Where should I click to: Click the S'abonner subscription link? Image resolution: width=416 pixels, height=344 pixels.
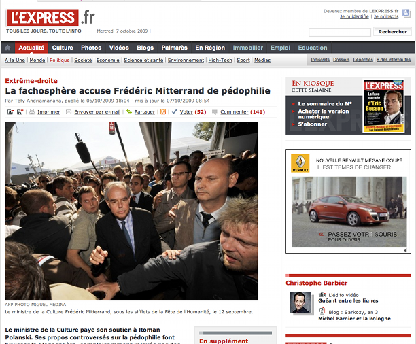pos(313,124)
